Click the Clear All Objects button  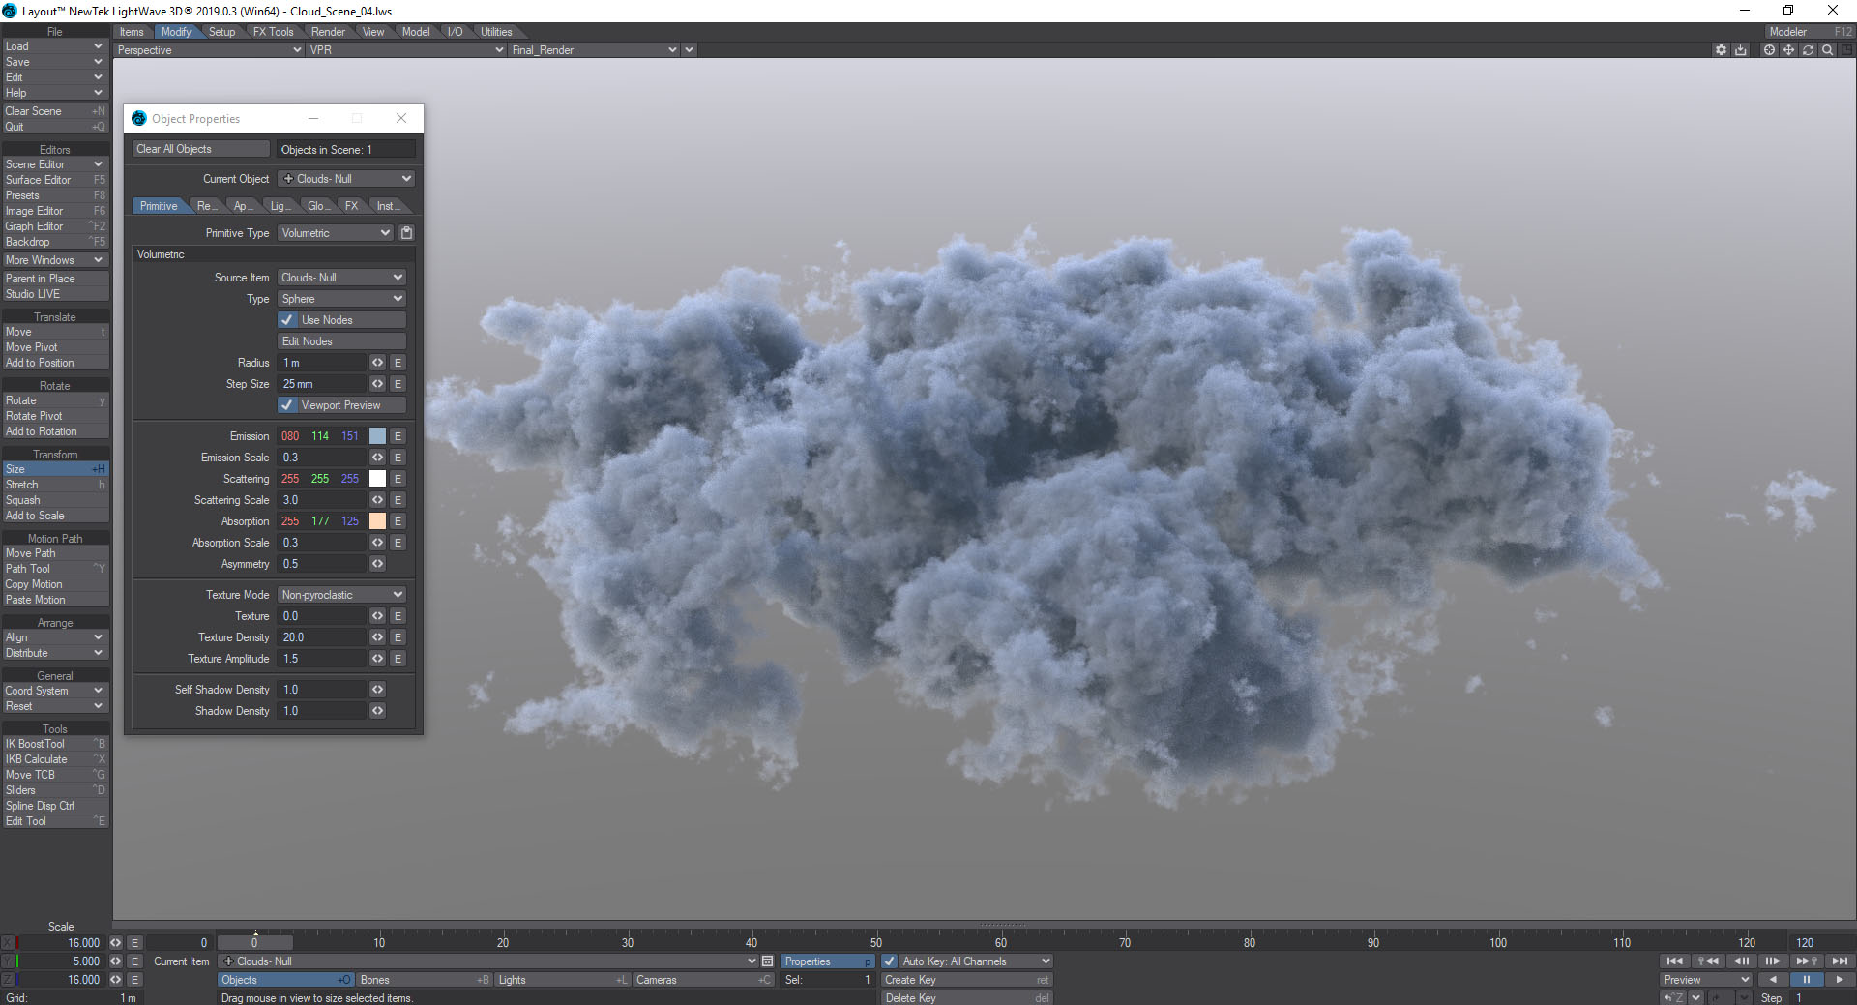tap(201, 149)
